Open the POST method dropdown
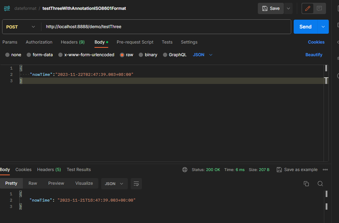Image resolution: width=339 pixels, height=223 pixels. tap(21, 27)
